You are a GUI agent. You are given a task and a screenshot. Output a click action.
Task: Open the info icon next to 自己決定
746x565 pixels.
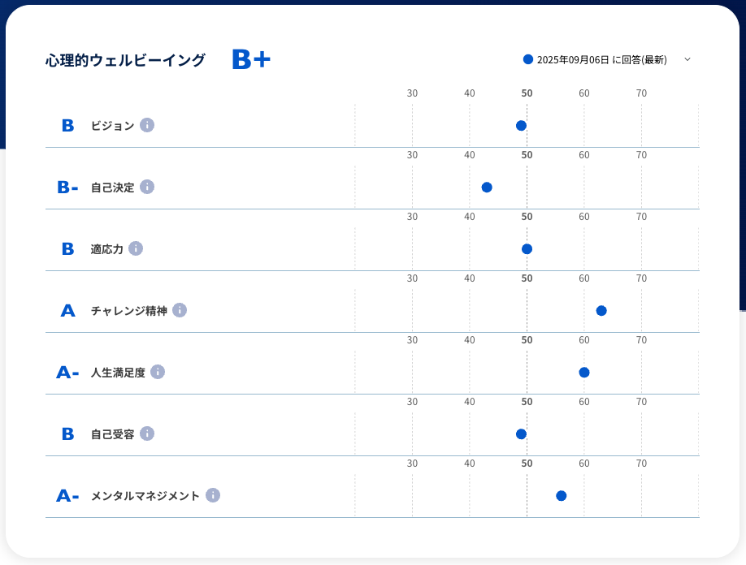coord(147,187)
